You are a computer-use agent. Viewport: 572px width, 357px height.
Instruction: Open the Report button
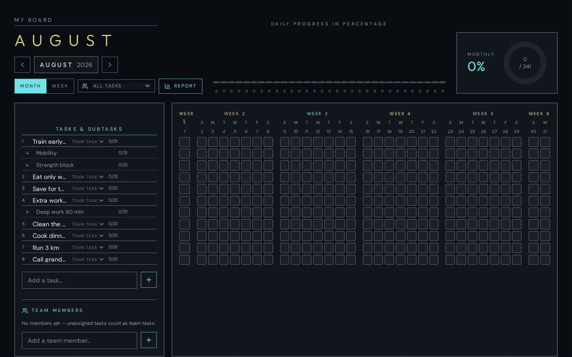(x=180, y=86)
